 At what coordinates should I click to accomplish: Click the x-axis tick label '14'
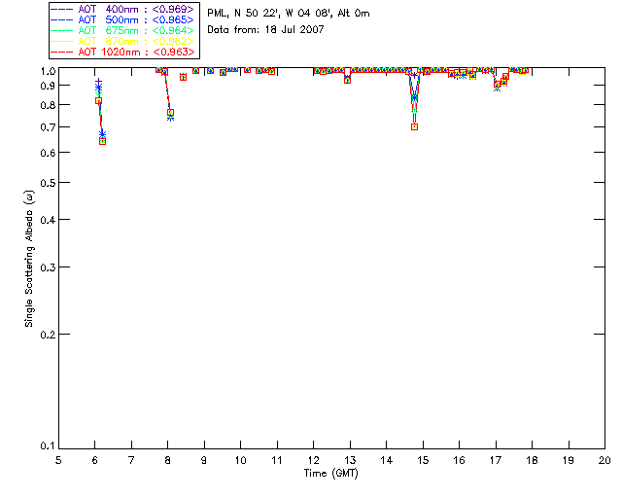387,460
